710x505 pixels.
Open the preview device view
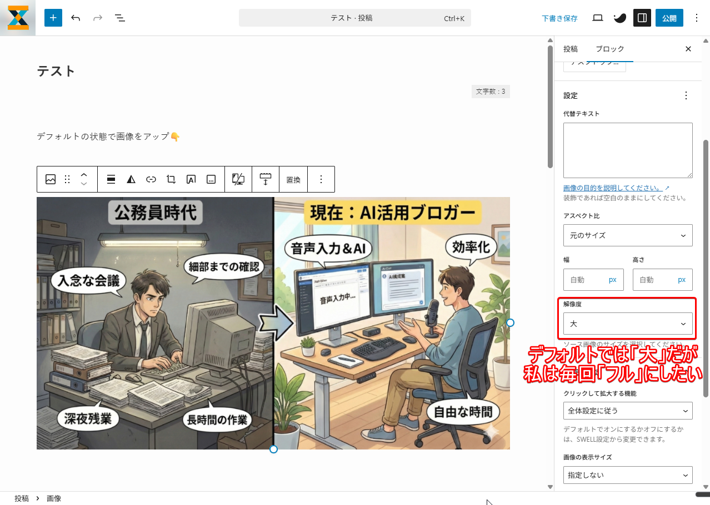tap(598, 18)
